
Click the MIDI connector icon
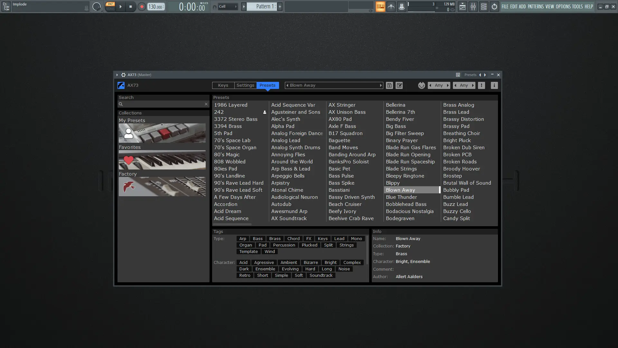coord(421,85)
